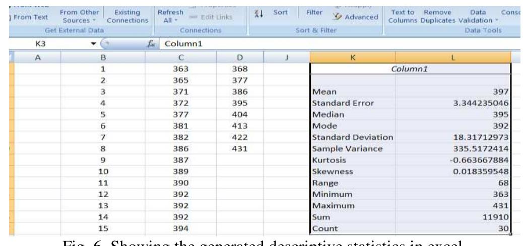Click the Column1 title cell
Viewport: 523px width, 246px height.
(411, 69)
